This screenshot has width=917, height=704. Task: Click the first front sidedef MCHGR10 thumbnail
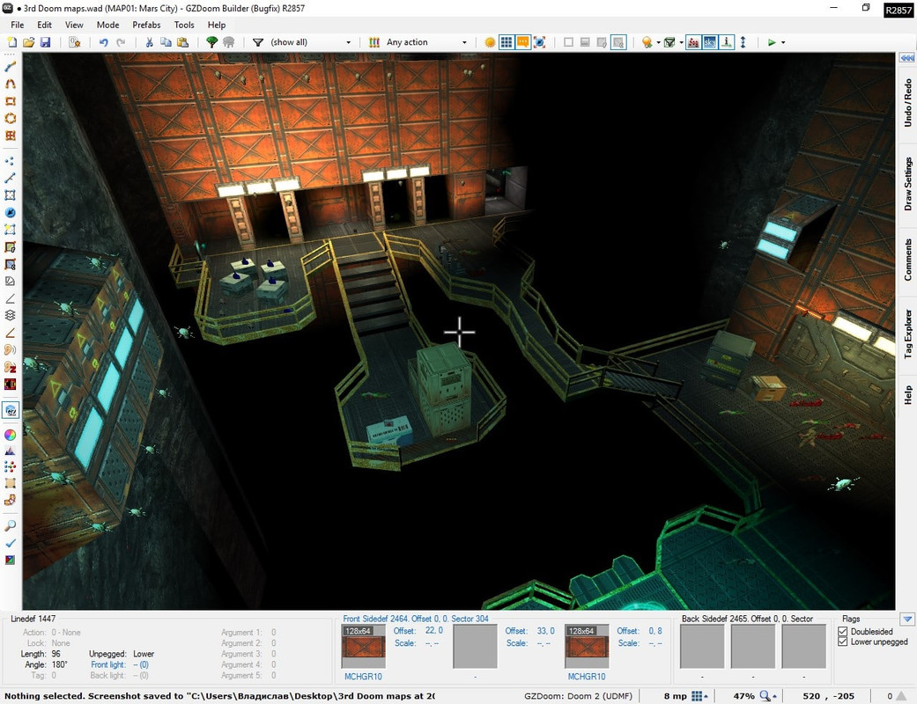363,646
